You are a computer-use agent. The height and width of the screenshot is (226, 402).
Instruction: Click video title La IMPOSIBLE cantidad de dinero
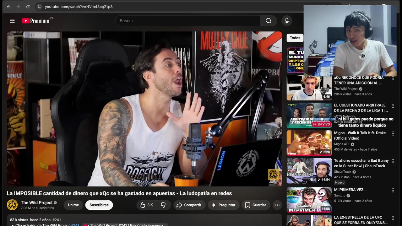[119, 193]
